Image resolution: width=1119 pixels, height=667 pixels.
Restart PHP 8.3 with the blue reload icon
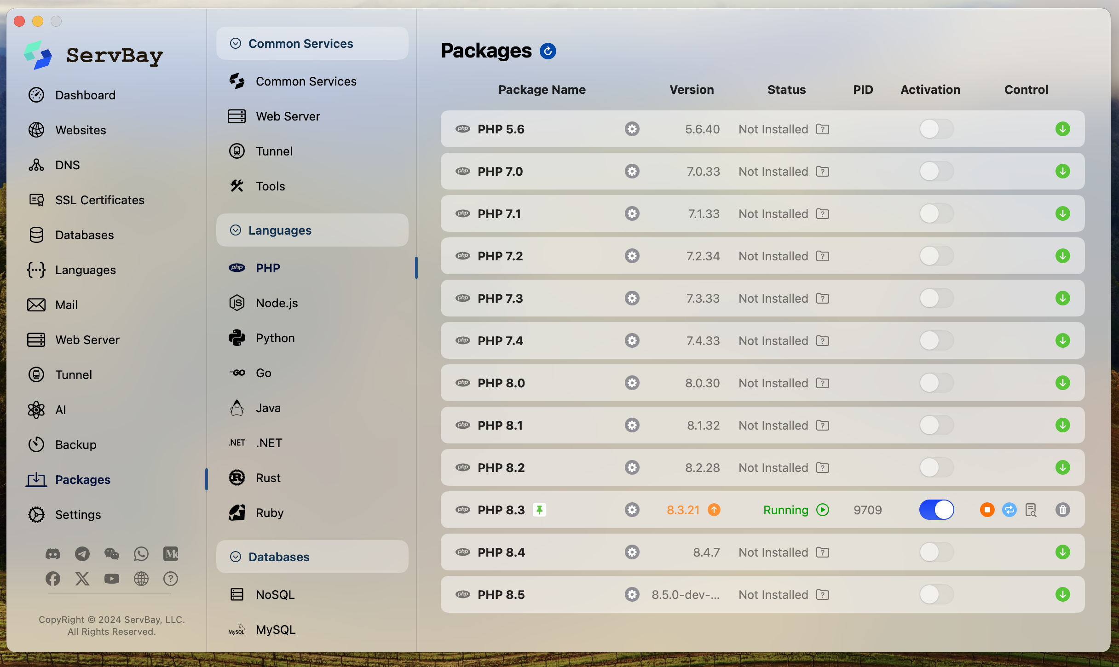[x=1009, y=510]
